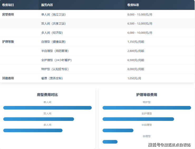Select 全护理型（24小时看护）row
The image size is (195, 149).
coord(56,60)
